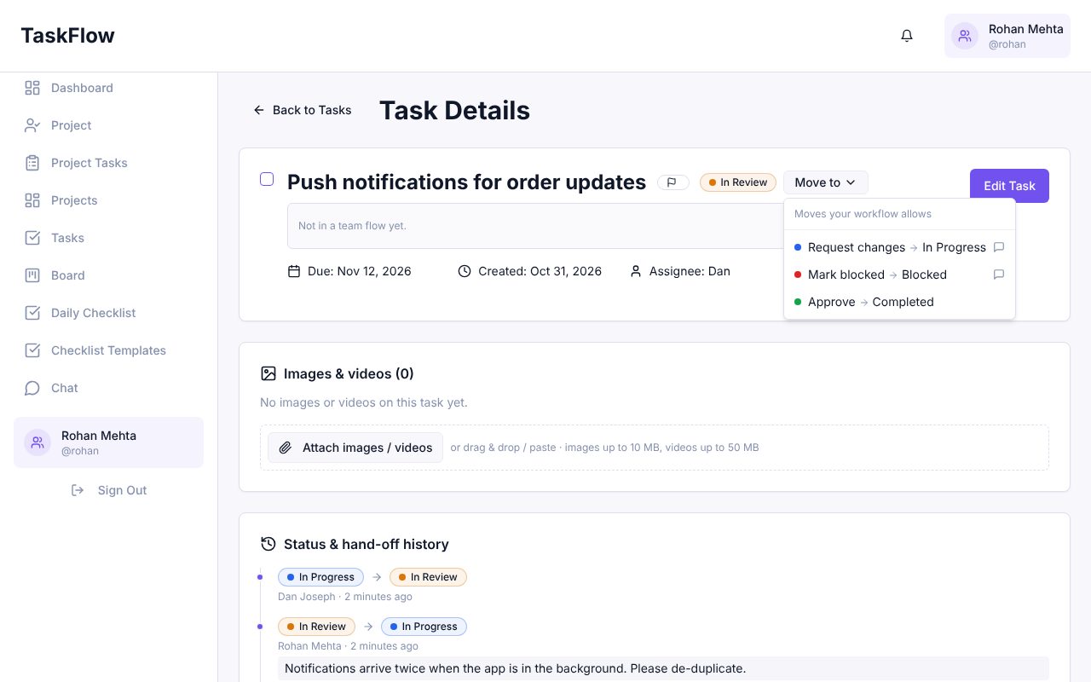This screenshot has height=682, width=1091.
Task: Click the Images & videos picture icon
Action: coord(268,373)
